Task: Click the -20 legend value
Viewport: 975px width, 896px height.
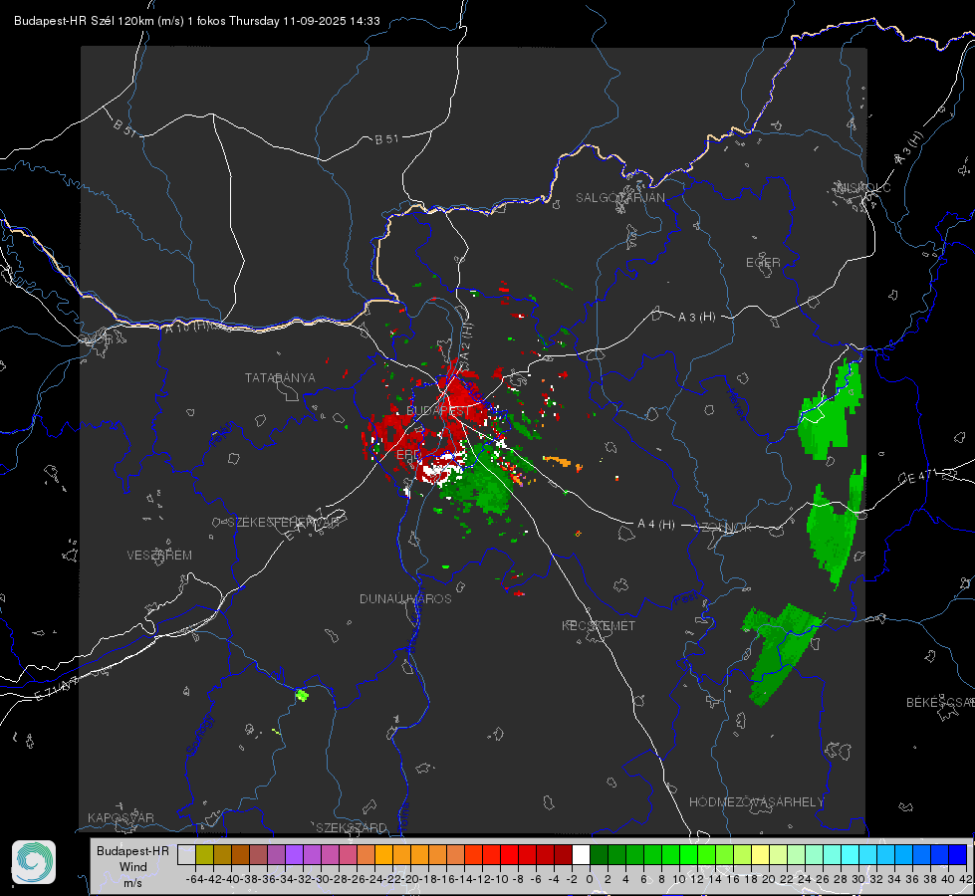Action: (409, 879)
